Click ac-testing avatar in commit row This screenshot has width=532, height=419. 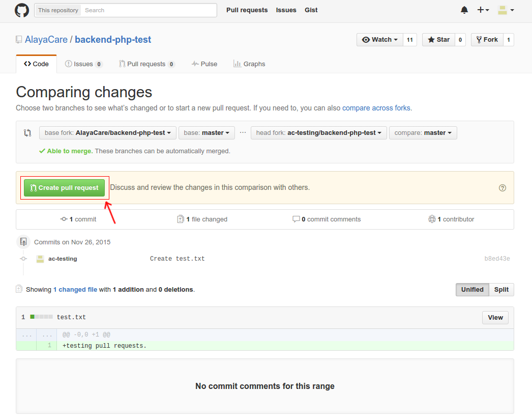[40, 259]
